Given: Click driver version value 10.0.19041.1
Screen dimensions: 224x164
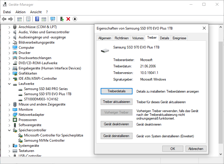Looking at the screenshot, I should pyautogui.click(x=149, y=73).
